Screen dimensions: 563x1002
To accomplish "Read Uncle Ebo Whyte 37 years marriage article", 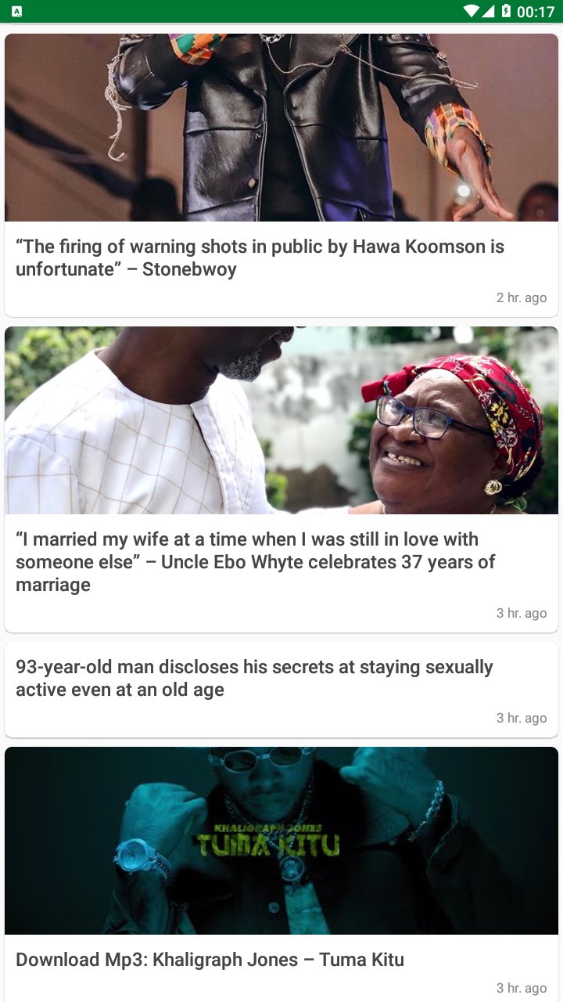I will [x=255, y=562].
